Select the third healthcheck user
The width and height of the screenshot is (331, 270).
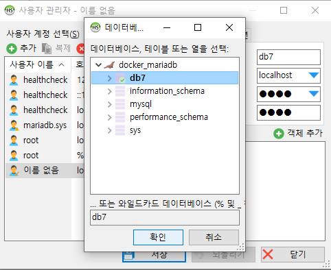[45, 110]
